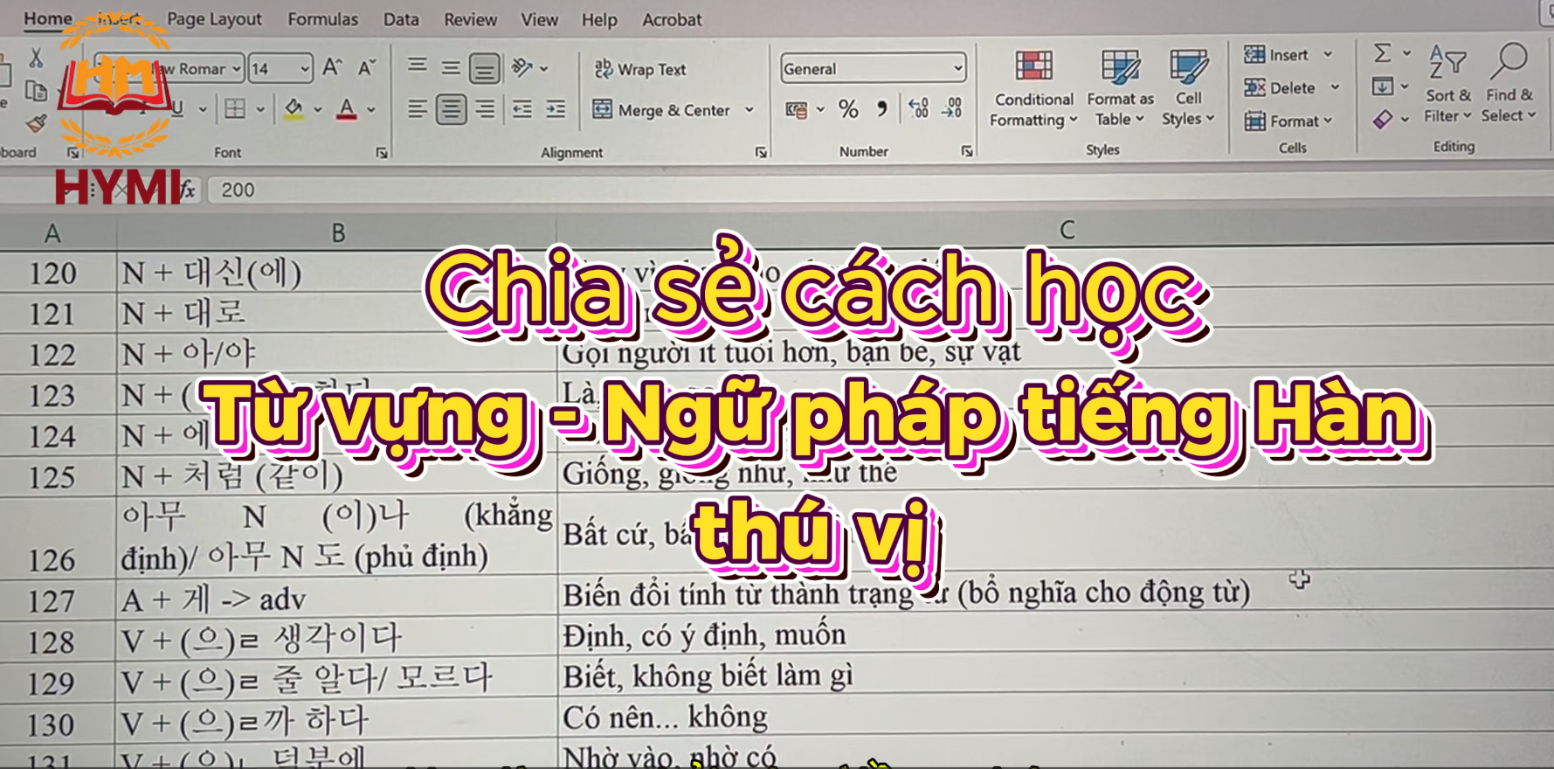Click Increase Decimal icon

(918, 108)
